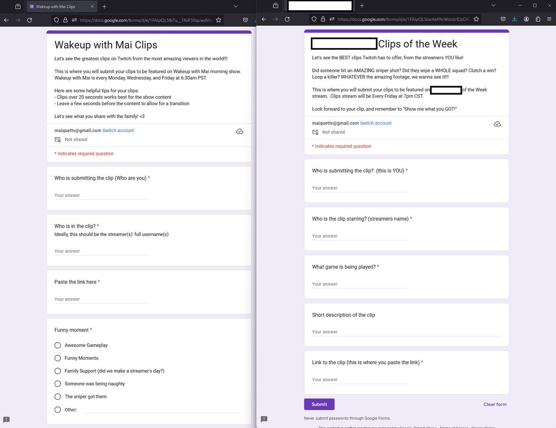Screen dimensions: 556x428
Task: Go back in the right browser window
Action: coord(264,19)
